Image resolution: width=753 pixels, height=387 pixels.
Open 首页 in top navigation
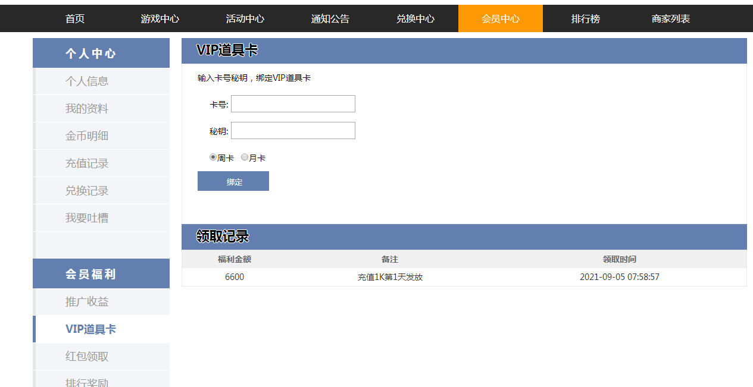click(75, 18)
